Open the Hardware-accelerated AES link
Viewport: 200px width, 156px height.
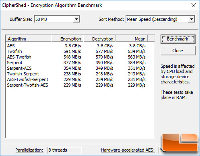(128, 150)
